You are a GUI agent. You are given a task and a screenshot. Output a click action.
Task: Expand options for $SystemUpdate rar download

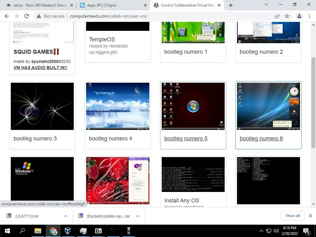coord(138,216)
